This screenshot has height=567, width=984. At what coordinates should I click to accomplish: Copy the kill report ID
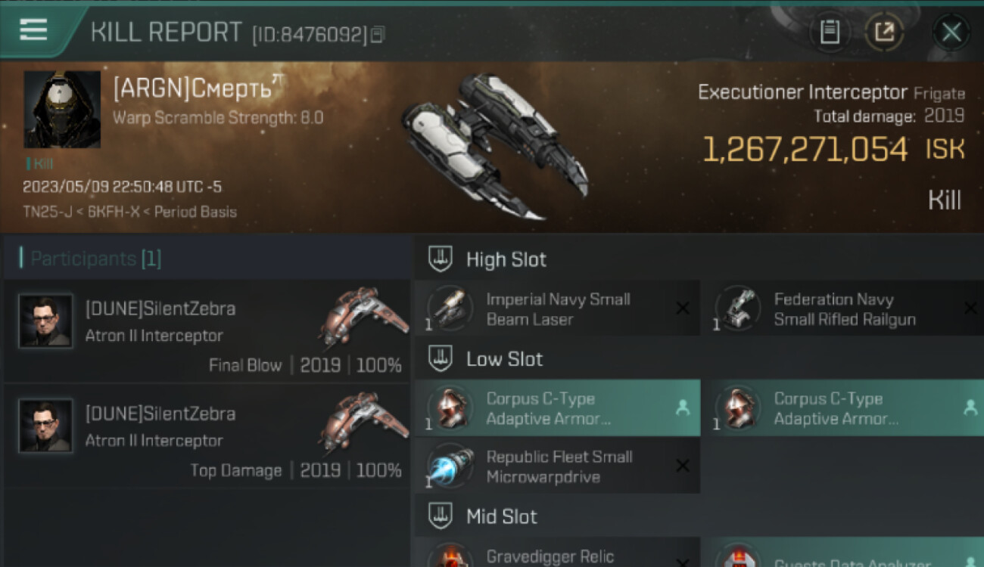coord(377,34)
